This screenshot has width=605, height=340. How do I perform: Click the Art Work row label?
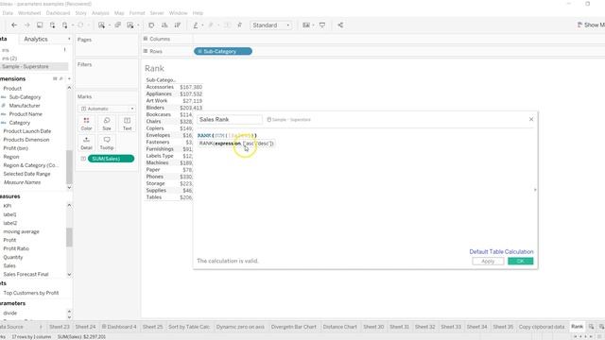point(157,101)
